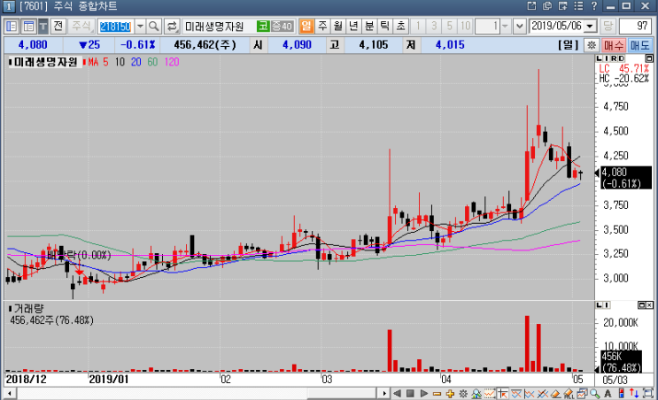Select the 일 daily chart period
The width and height of the screenshot is (658, 400).
(x=306, y=26)
